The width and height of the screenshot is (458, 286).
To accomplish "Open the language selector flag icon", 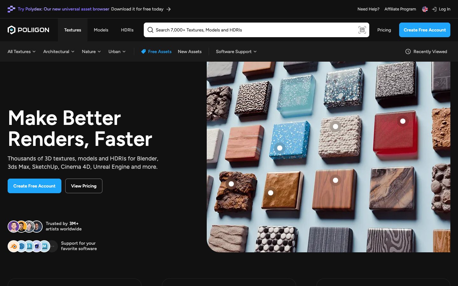I will (x=425, y=9).
